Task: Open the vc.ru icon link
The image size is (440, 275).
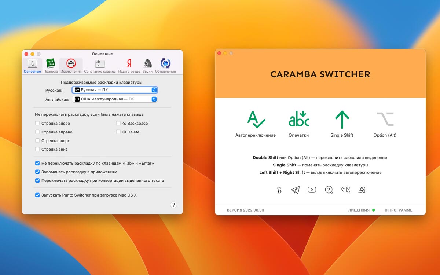Action: [362, 190]
